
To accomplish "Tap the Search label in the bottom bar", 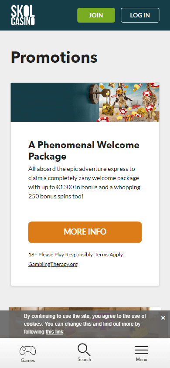I will pyautogui.click(x=84, y=359).
